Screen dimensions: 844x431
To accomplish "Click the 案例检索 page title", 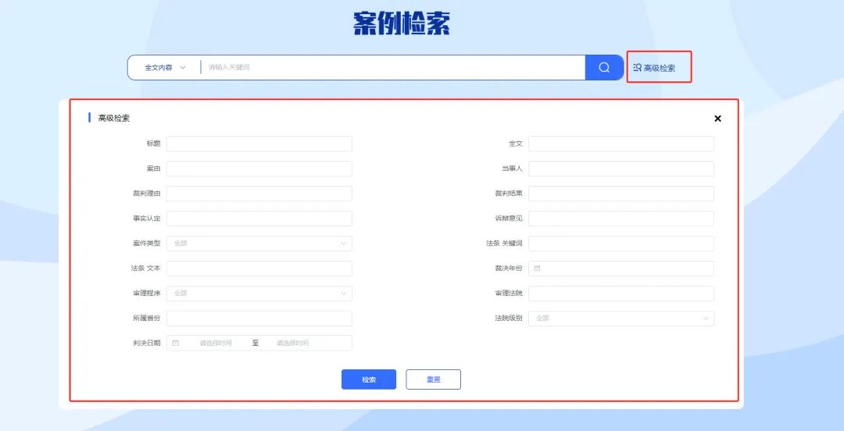I will point(402,23).
